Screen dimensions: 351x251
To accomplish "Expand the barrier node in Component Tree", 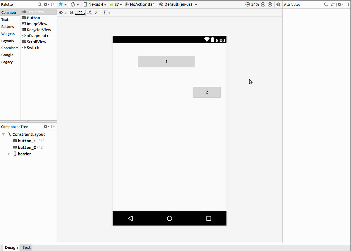I will (x=9, y=154).
